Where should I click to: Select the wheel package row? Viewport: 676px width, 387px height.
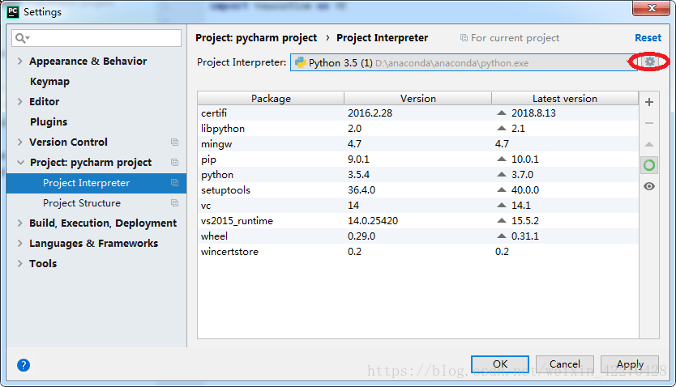point(417,236)
